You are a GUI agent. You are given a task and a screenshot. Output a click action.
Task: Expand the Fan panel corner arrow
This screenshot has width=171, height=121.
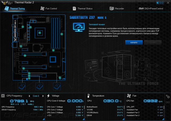pos(163,119)
